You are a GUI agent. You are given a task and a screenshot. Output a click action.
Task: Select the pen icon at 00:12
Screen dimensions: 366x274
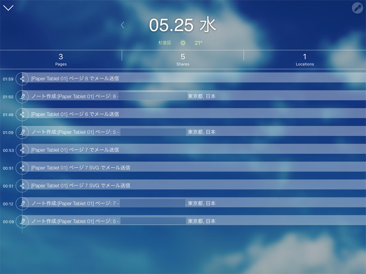22,203
